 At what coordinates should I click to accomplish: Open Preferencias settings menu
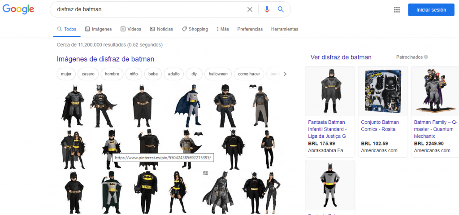pos(250,29)
